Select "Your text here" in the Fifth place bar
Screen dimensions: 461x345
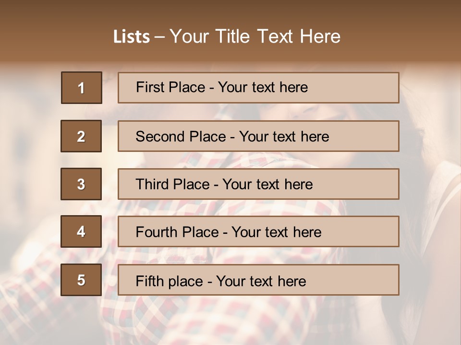(x=261, y=281)
